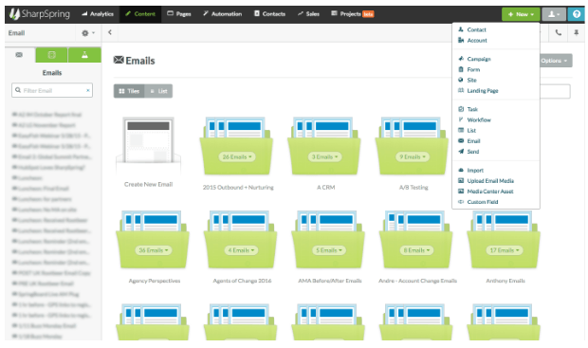The width and height of the screenshot is (588, 348).
Task: Open the 8 Emails dropdown
Action: [416, 250]
